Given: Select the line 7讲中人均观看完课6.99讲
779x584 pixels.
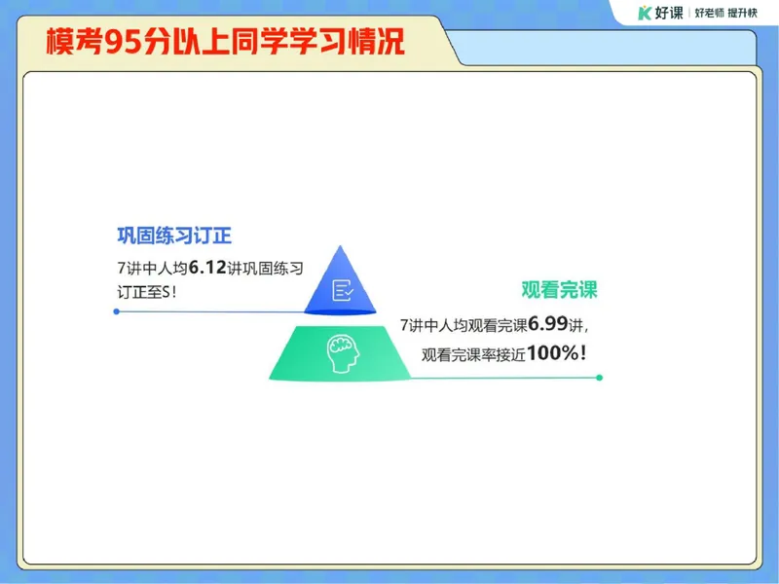Looking at the screenshot, I should click(x=495, y=325).
